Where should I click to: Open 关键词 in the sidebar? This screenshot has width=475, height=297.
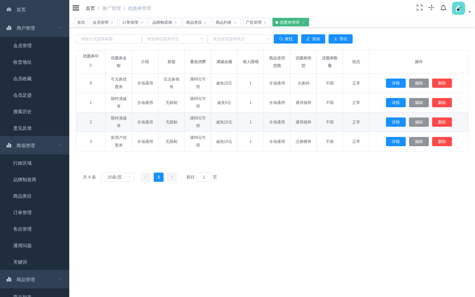[x=35, y=262]
